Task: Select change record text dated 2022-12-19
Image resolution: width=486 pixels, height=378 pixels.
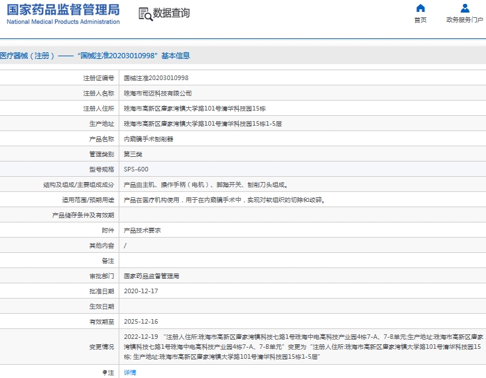Action: pos(304,347)
